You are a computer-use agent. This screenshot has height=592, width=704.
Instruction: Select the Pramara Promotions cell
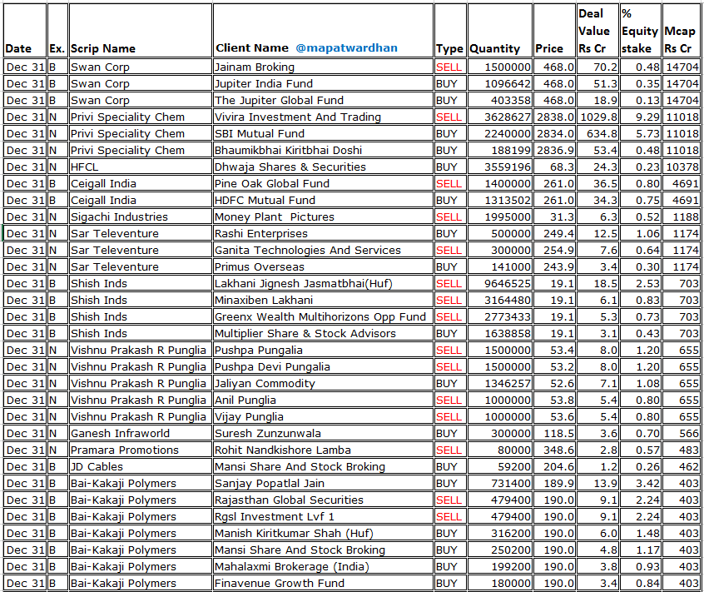coord(141,450)
